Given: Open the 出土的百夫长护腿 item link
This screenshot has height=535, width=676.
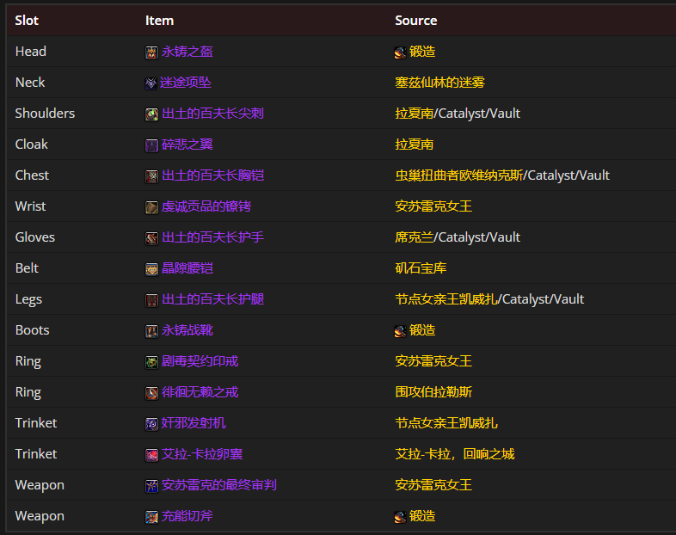Looking at the screenshot, I should click(212, 299).
